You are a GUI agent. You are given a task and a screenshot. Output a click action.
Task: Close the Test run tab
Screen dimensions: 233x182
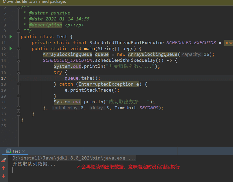coord(23,151)
